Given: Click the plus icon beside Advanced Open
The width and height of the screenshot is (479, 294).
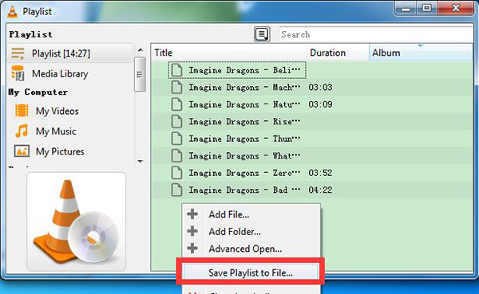Looking at the screenshot, I should [192, 249].
